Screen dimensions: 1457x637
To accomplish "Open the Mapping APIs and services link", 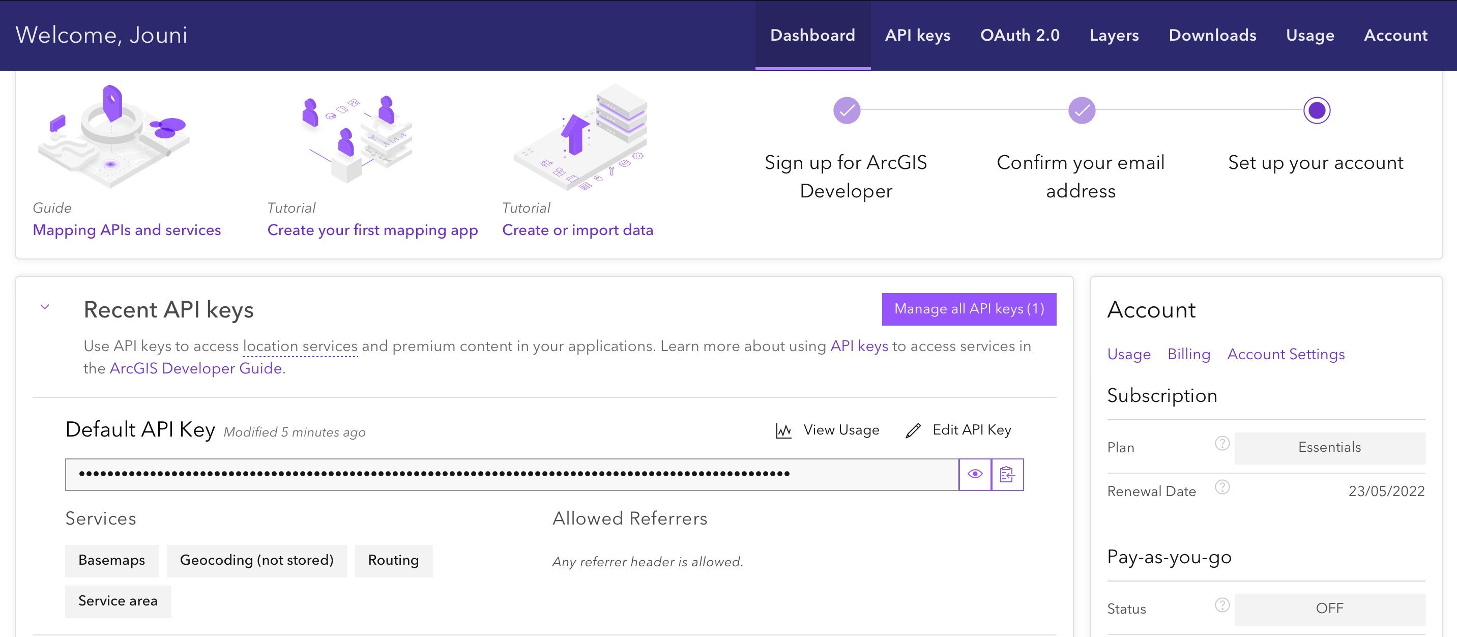I will (x=127, y=230).
